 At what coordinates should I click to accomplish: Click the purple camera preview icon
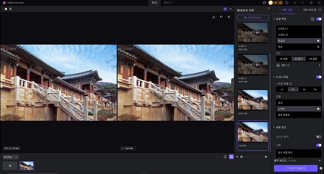click(x=225, y=9)
